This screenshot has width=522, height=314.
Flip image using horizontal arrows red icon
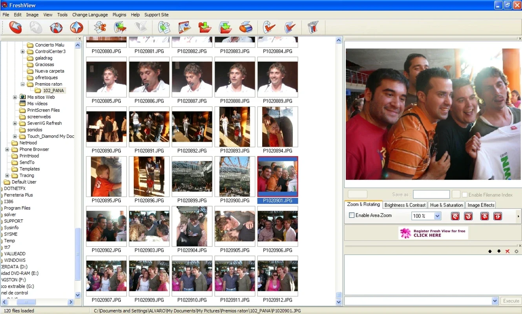[x=485, y=216]
